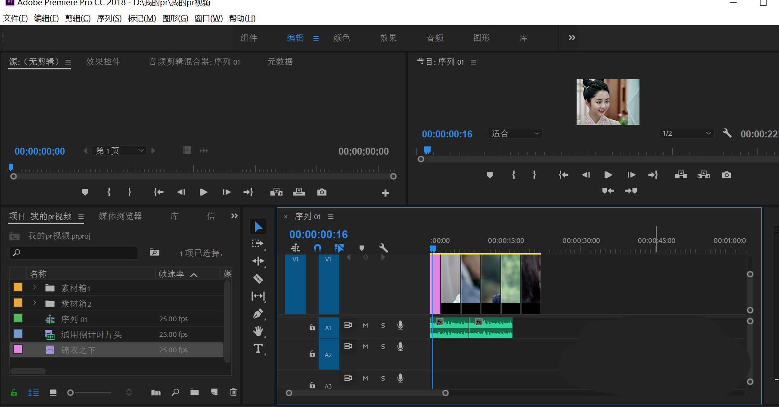This screenshot has width=779, height=407.
Task: Open the 适合 zoom level dropdown
Action: tap(515, 134)
